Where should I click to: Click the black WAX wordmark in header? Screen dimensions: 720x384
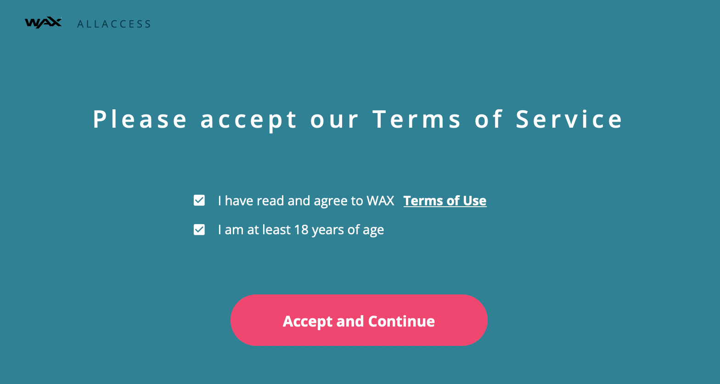pos(43,23)
